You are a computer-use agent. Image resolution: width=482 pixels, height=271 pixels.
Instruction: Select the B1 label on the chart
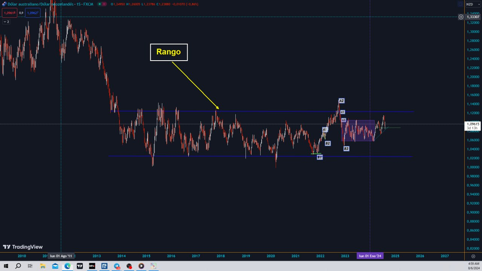[319, 157]
